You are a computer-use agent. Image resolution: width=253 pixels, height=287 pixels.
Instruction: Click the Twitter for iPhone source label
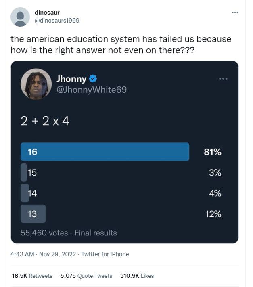click(105, 254)
